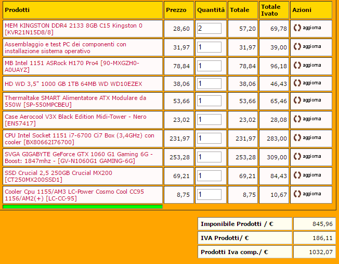The image size is (339, 264).
Task: Select the IVA Prodotti value 186,11
Action: pos(322,238)
